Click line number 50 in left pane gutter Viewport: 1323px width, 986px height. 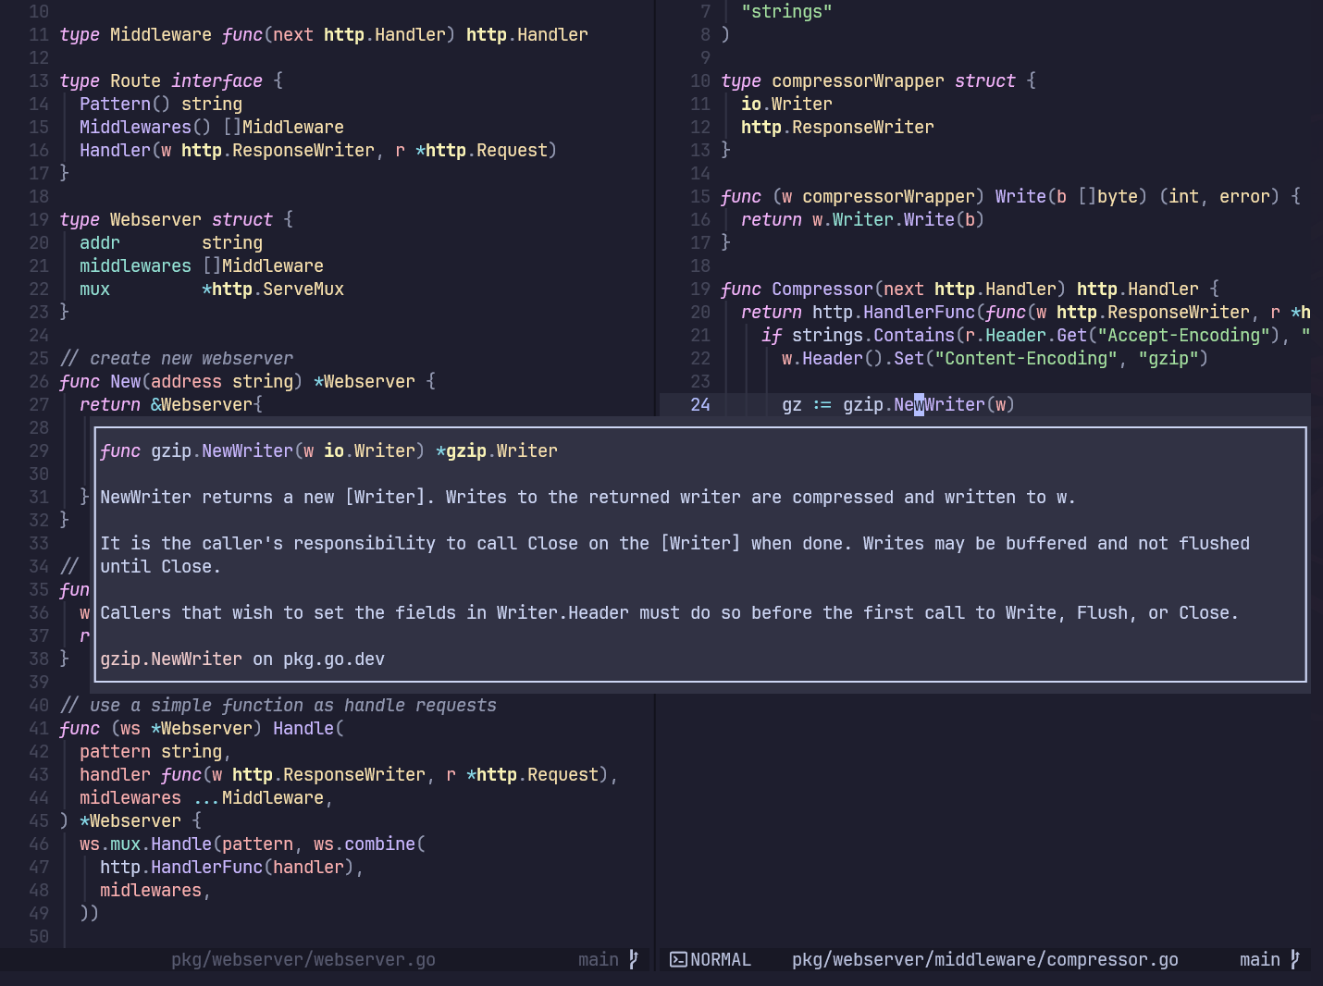39,936
